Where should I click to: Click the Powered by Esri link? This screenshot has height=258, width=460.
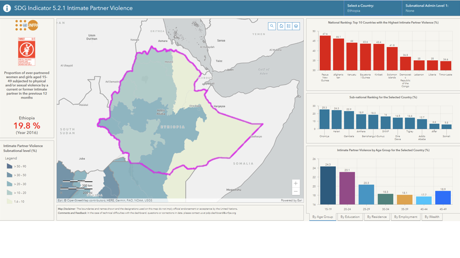coord(291,200)
